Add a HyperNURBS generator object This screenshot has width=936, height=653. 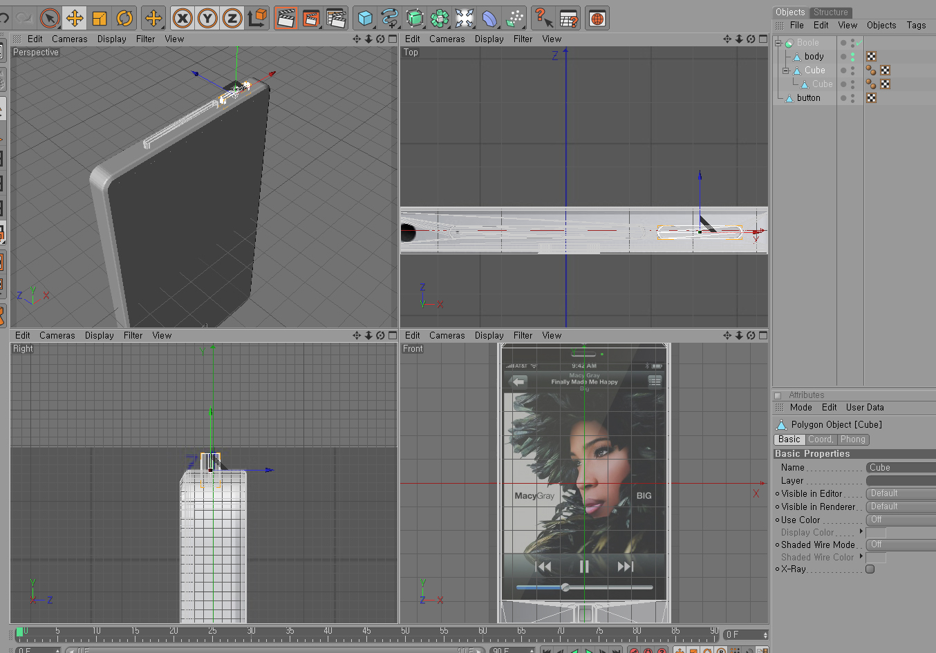click(415, 18)
